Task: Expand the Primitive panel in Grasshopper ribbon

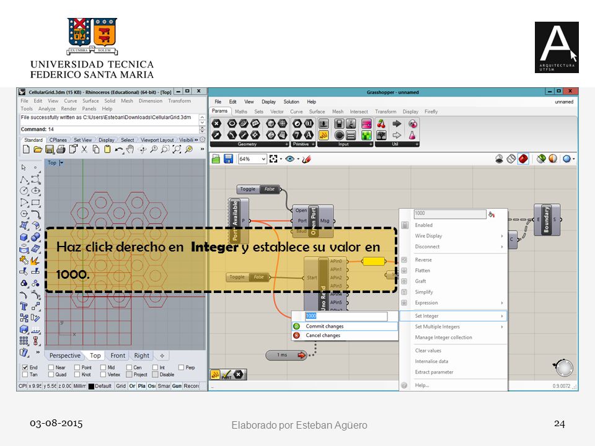Action: coord(313,144)
